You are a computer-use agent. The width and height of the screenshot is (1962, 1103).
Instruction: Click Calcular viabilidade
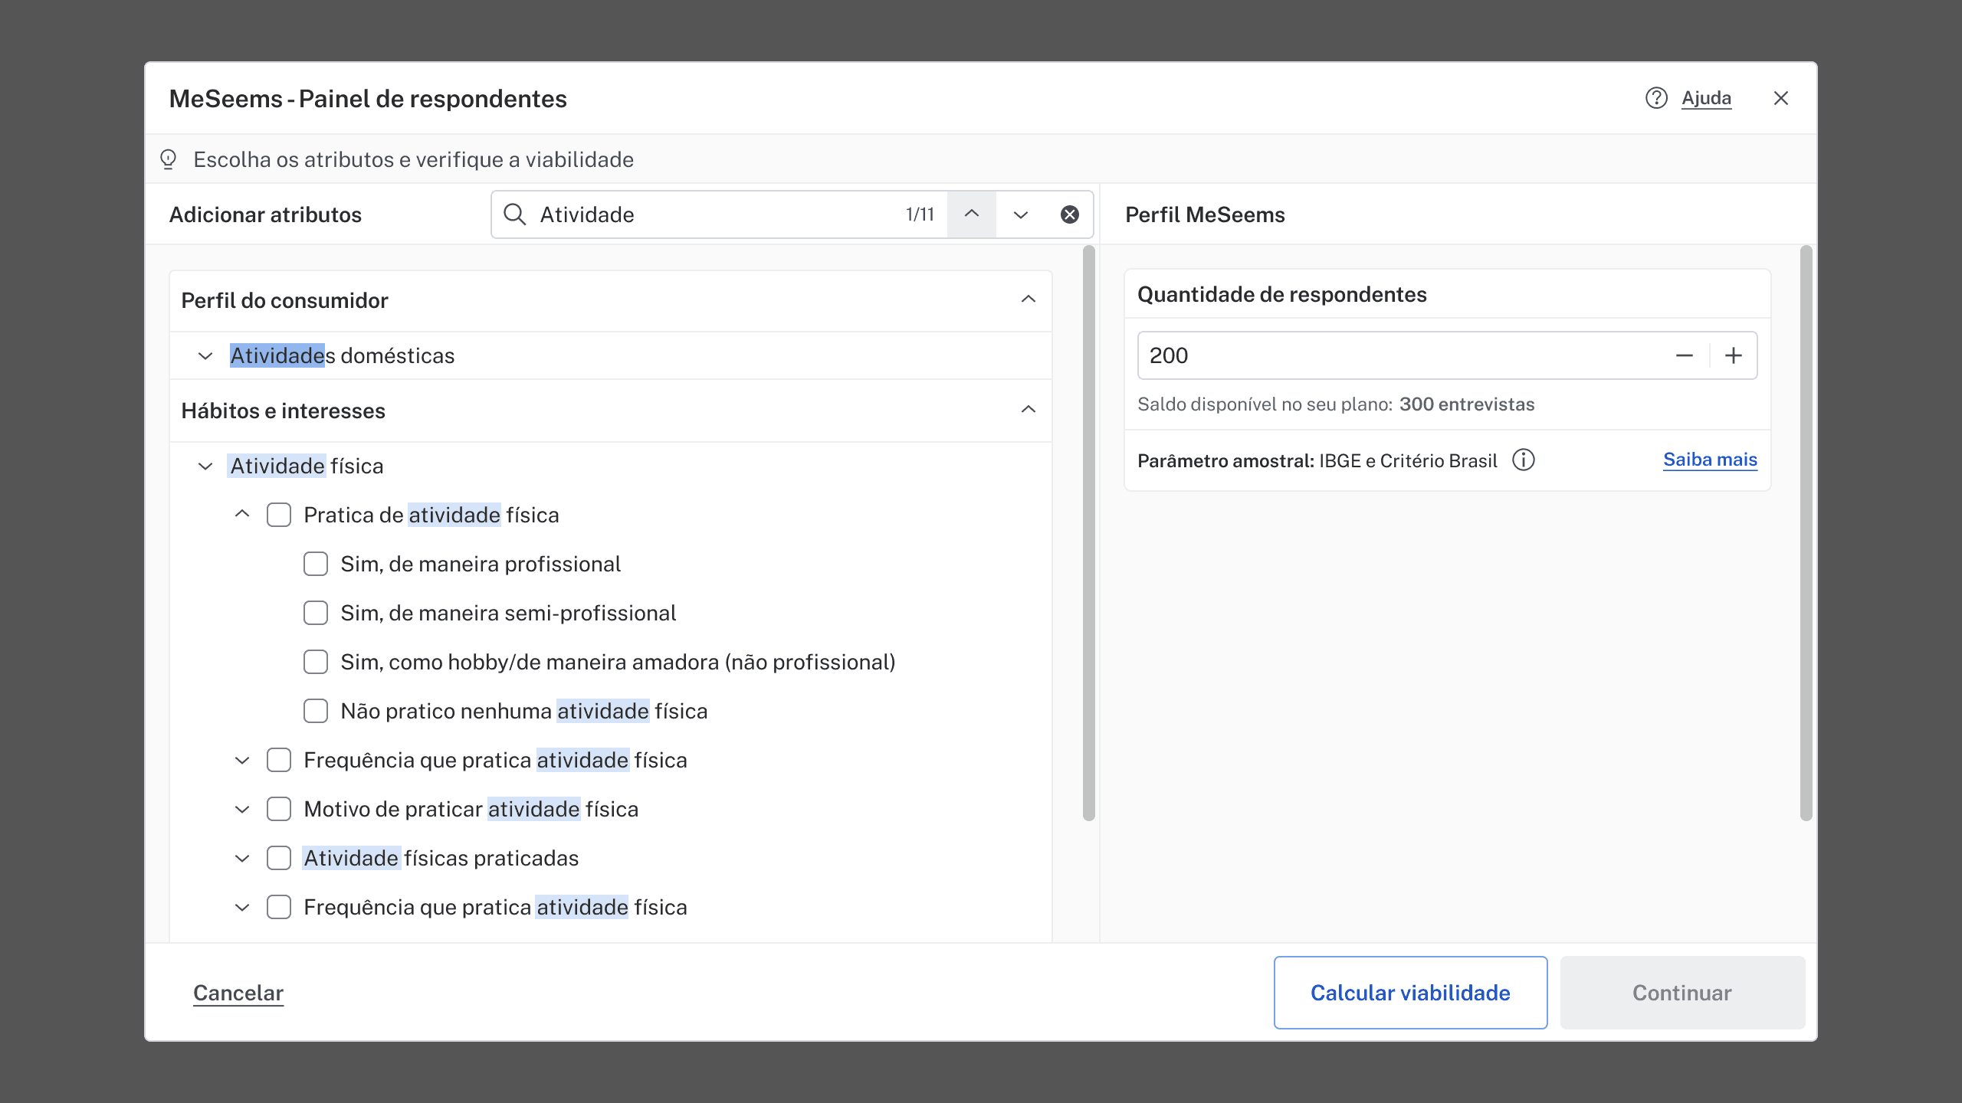click(x=1410, y=993)
